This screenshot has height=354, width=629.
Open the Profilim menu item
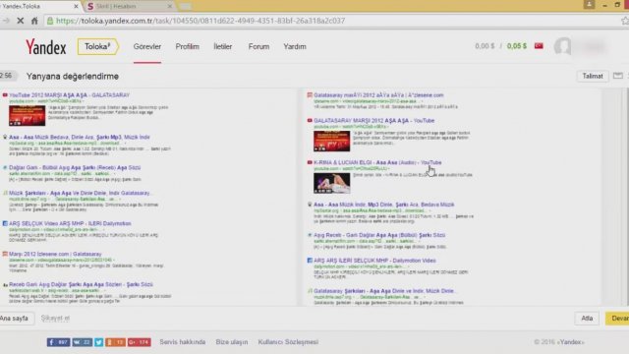[x=188, y=46]
